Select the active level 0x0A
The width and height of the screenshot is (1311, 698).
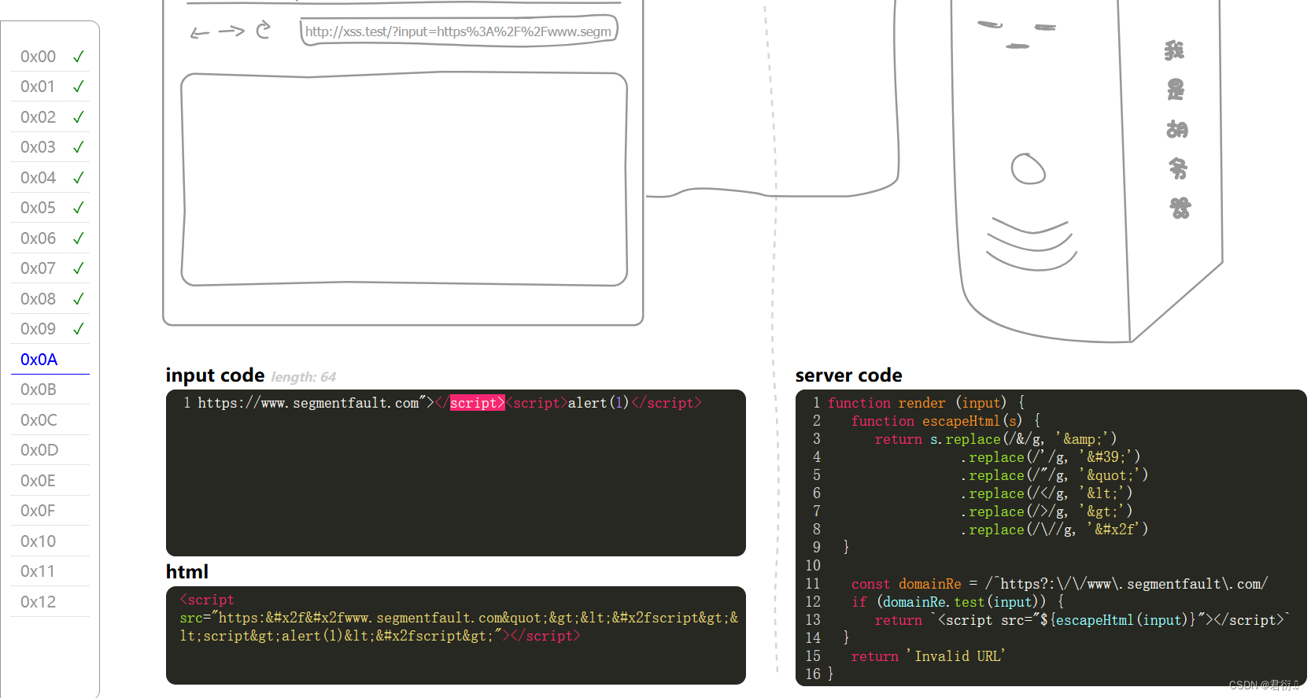coord(50,360)
